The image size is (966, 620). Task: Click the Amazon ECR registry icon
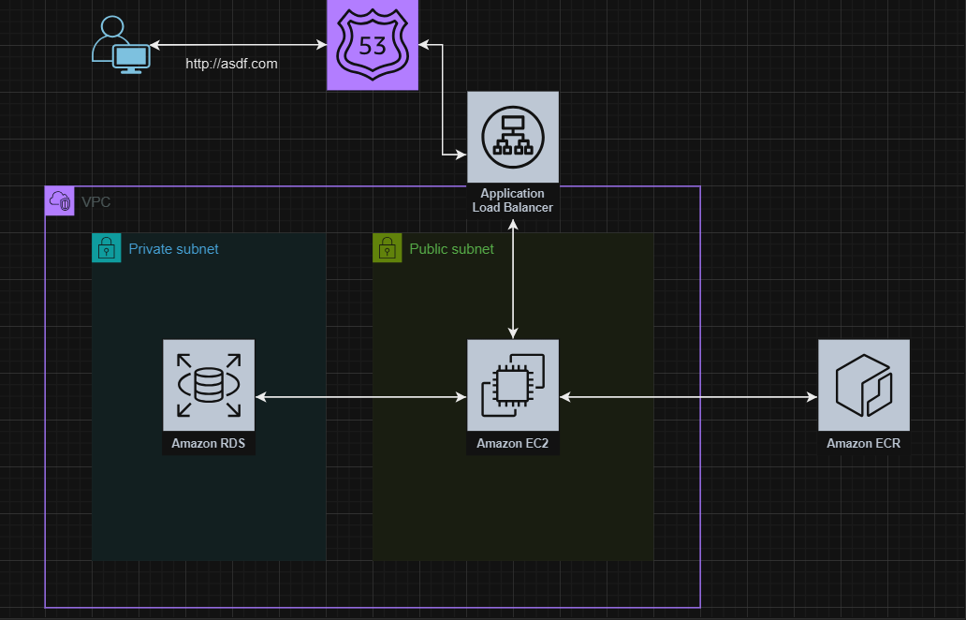click(x=863, y=386)
